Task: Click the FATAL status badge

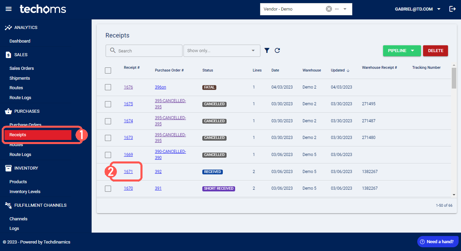Action: click(209, 88)
